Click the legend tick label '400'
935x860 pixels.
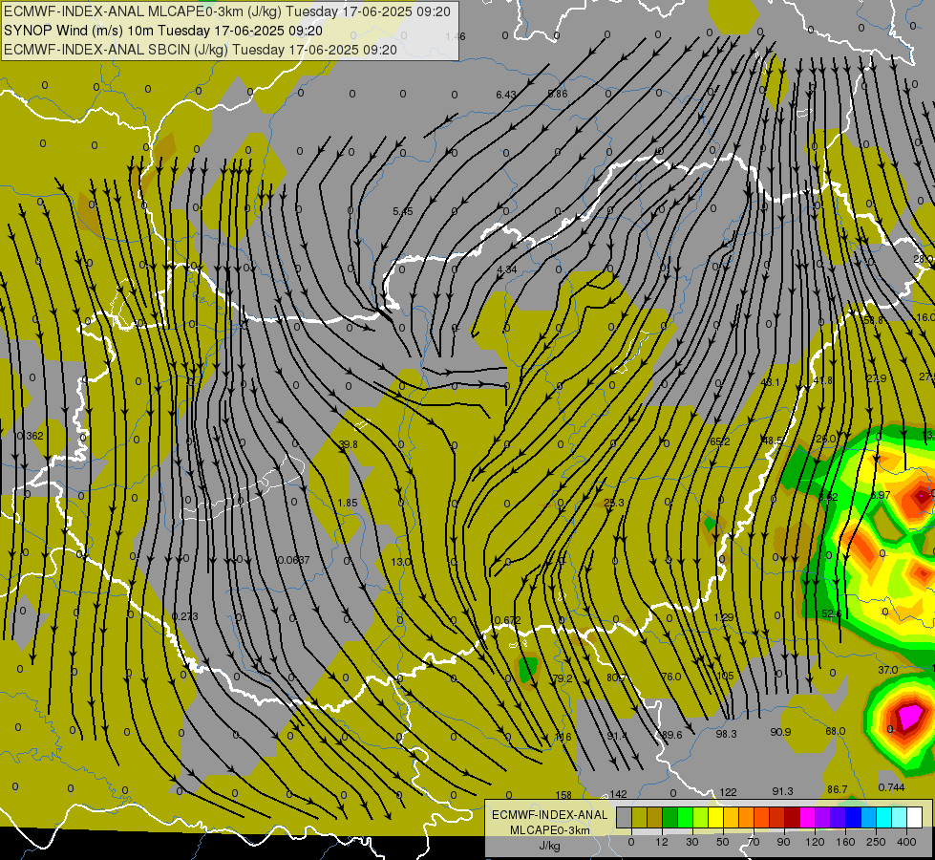click(906, 842)
